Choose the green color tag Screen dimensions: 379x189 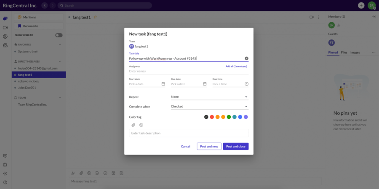point(229,117)
